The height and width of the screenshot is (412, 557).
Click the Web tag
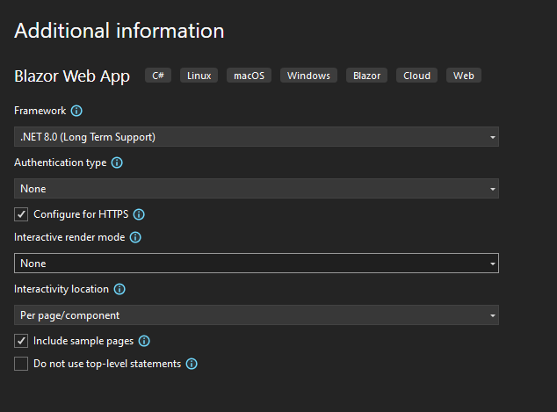pyautogui.click(x=464, y=76)
